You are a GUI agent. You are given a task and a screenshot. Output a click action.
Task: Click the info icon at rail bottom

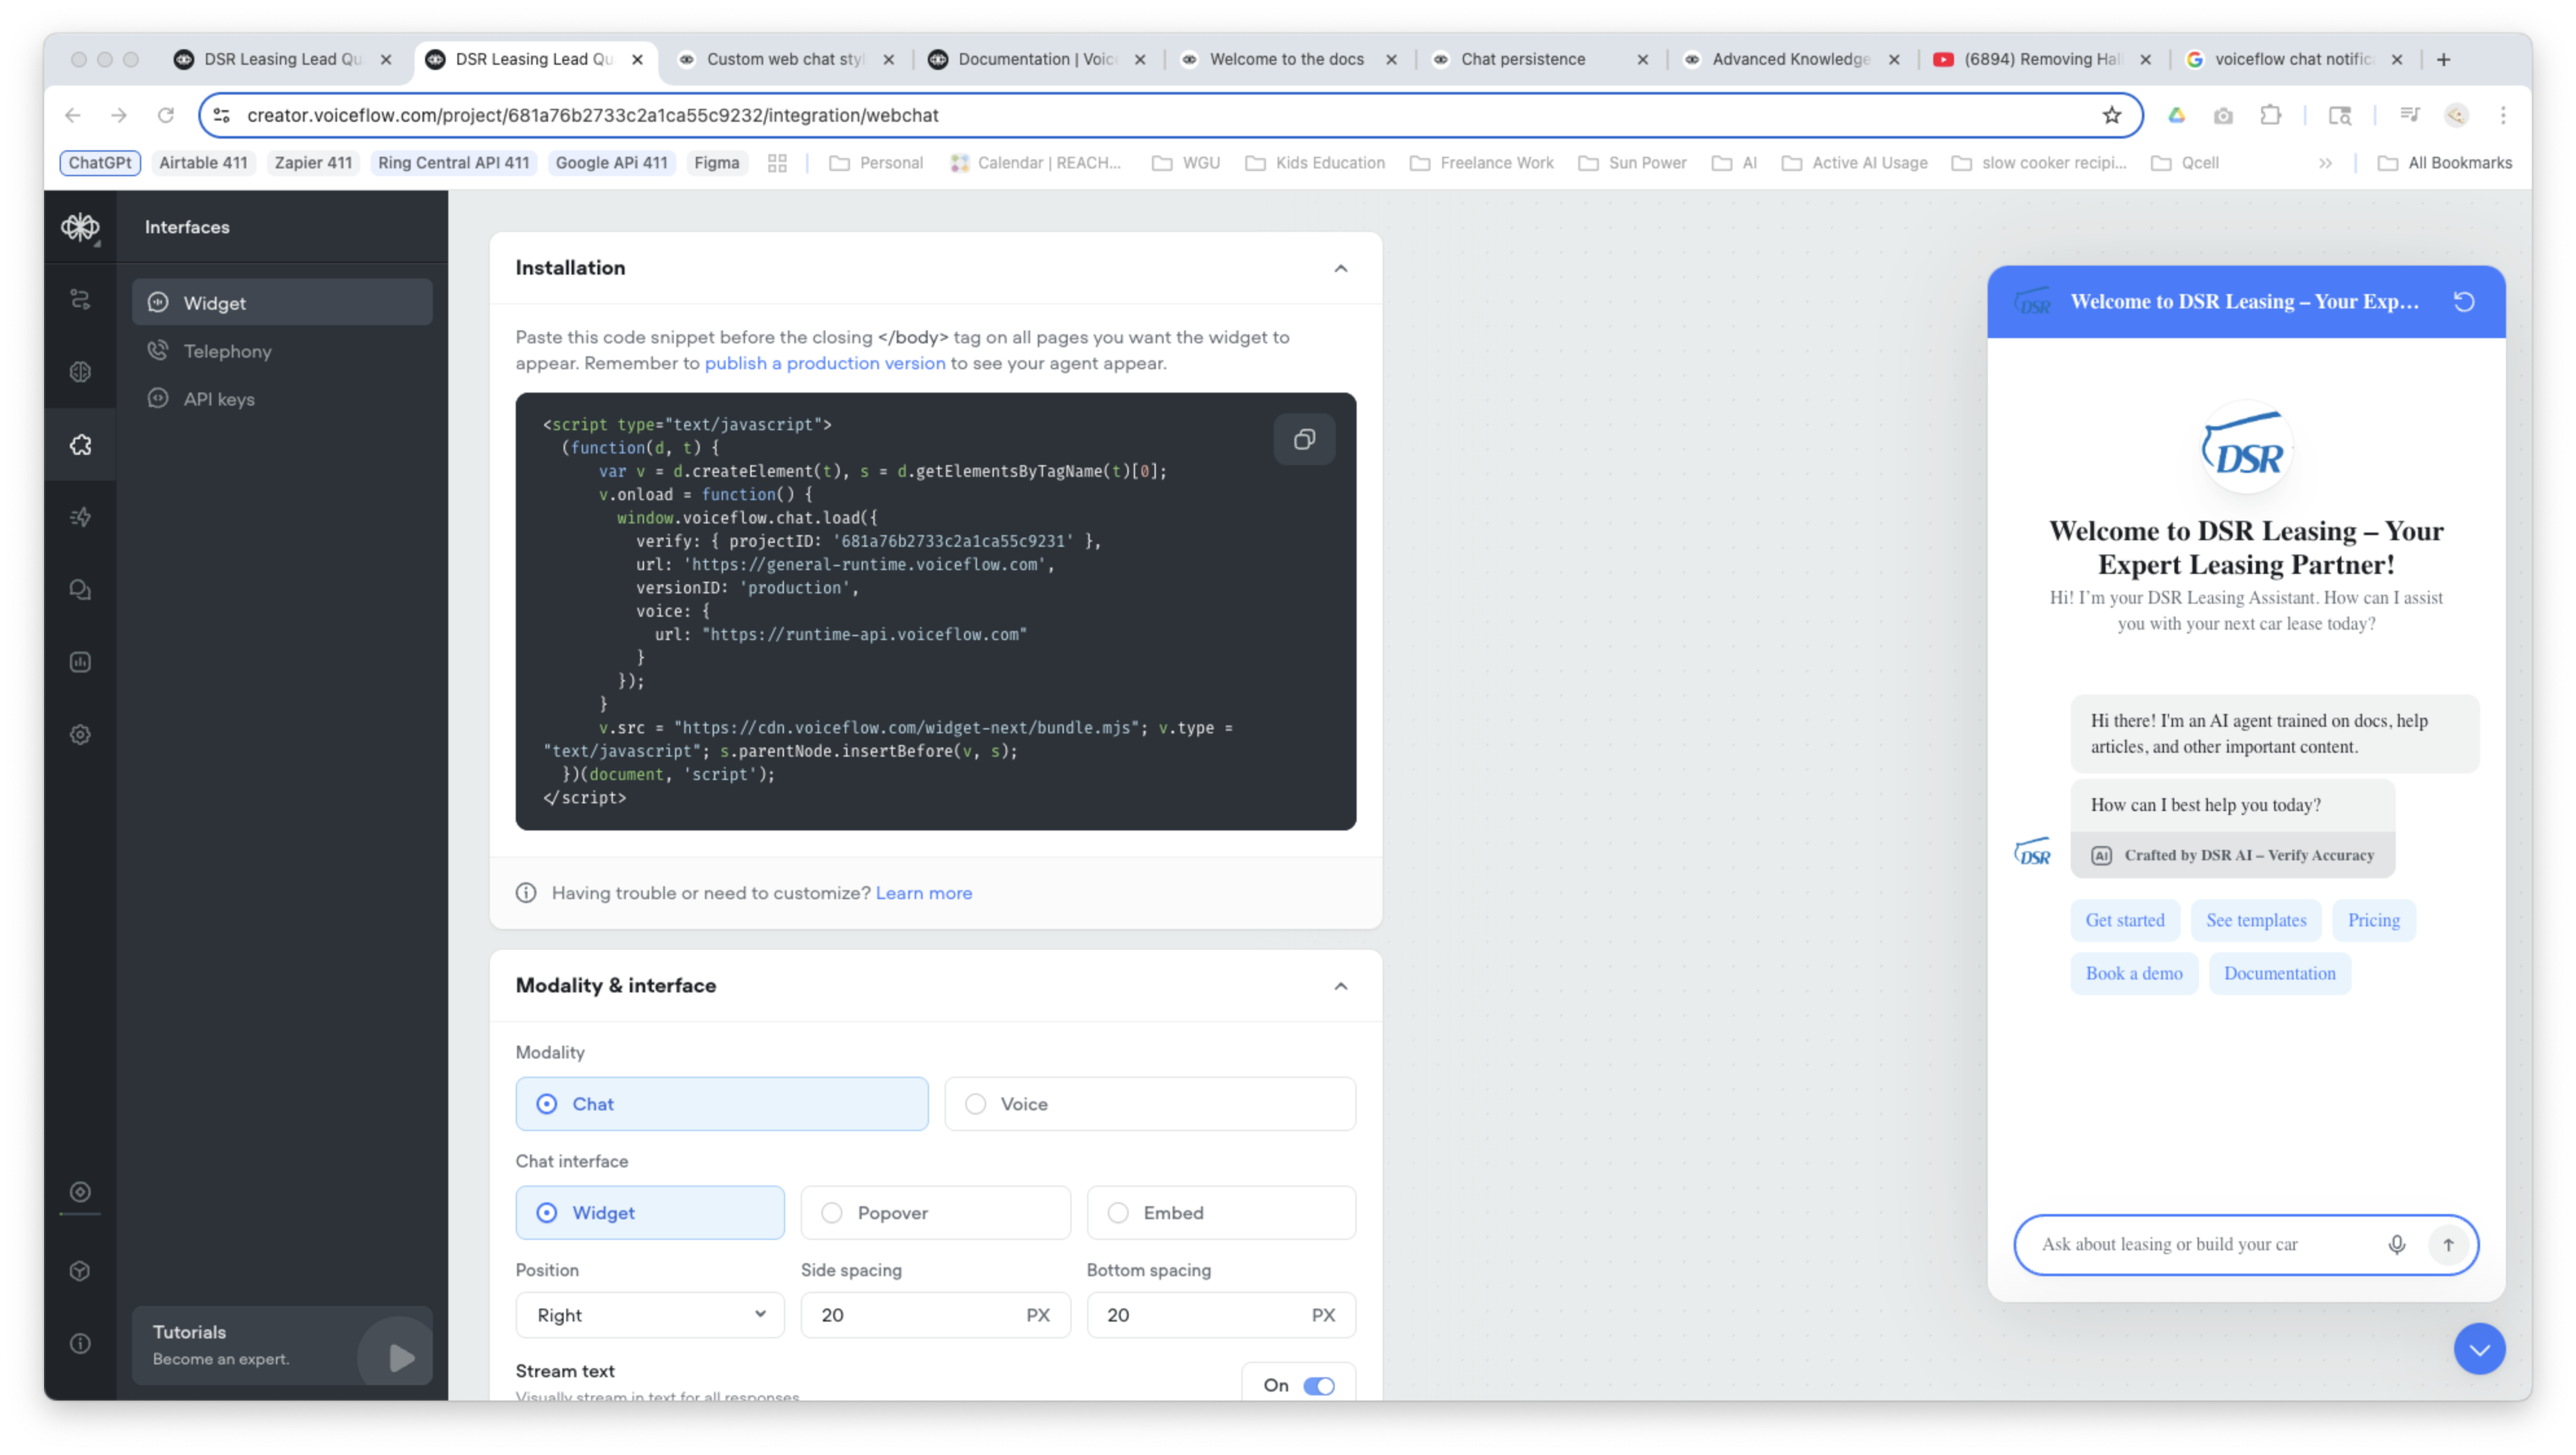[x=80, y=1343]
